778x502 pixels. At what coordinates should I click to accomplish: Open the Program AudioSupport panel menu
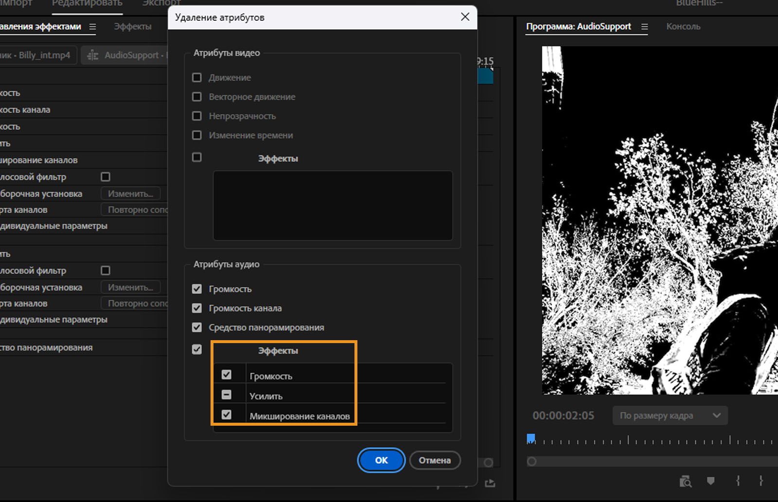(x=644, y=27)
